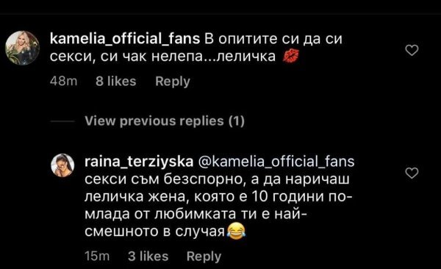Click the kiss lips emoji

(x=291, y=56)
